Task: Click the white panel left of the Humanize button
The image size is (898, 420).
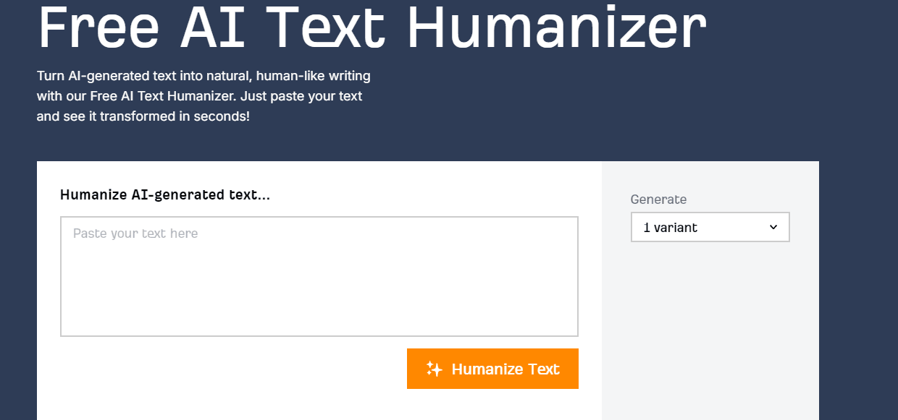Action: pyautogui.click(x=232, y=369)
